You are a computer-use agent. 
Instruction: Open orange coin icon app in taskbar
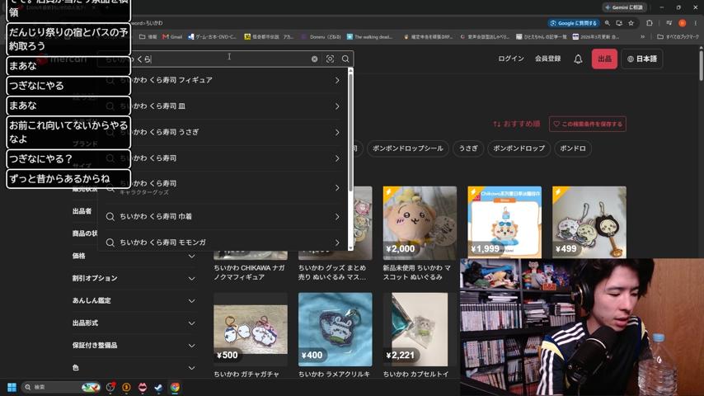126,388
